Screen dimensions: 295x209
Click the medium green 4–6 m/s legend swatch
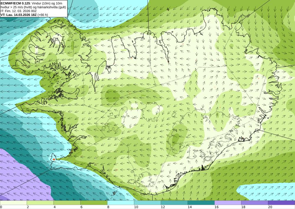coord(67,203)
